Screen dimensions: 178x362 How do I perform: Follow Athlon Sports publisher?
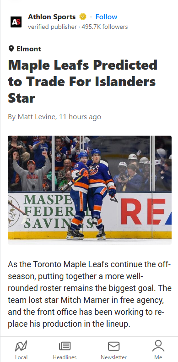(x=106, y=17)
